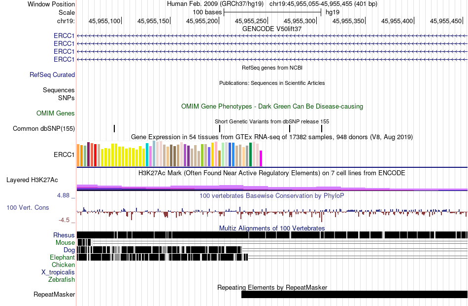468x306 pixels.
Task: Click the Sequences track label
Action: [59, 90]
